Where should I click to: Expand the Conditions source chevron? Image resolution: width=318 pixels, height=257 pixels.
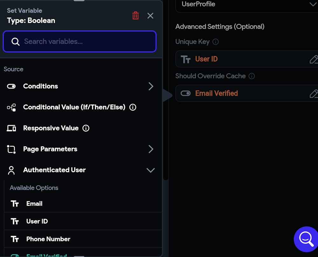[x=151, y=86]
